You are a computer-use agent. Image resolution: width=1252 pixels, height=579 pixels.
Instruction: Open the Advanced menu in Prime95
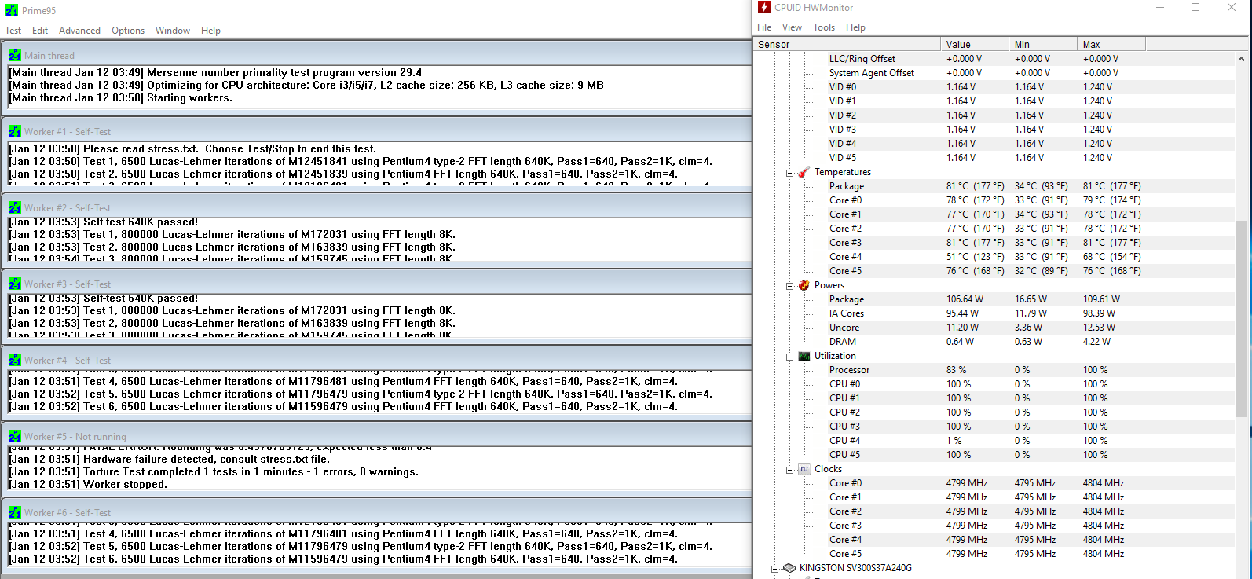point(79,31)
